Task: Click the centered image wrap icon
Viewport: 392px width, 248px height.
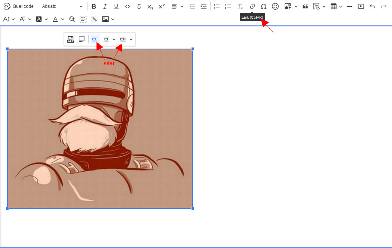Action: 106,39
